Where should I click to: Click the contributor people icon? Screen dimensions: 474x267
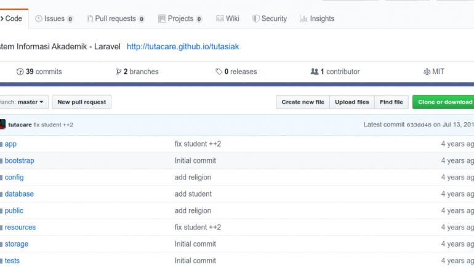click(x=315, y=72)
